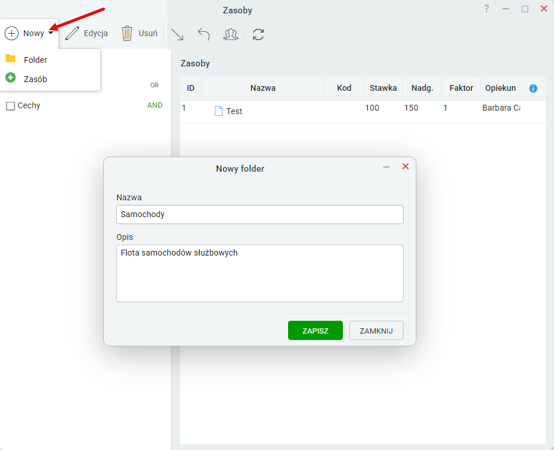Close the Nowy folder dialog
Screen dimensions: 554x450
tap(405, 166)
